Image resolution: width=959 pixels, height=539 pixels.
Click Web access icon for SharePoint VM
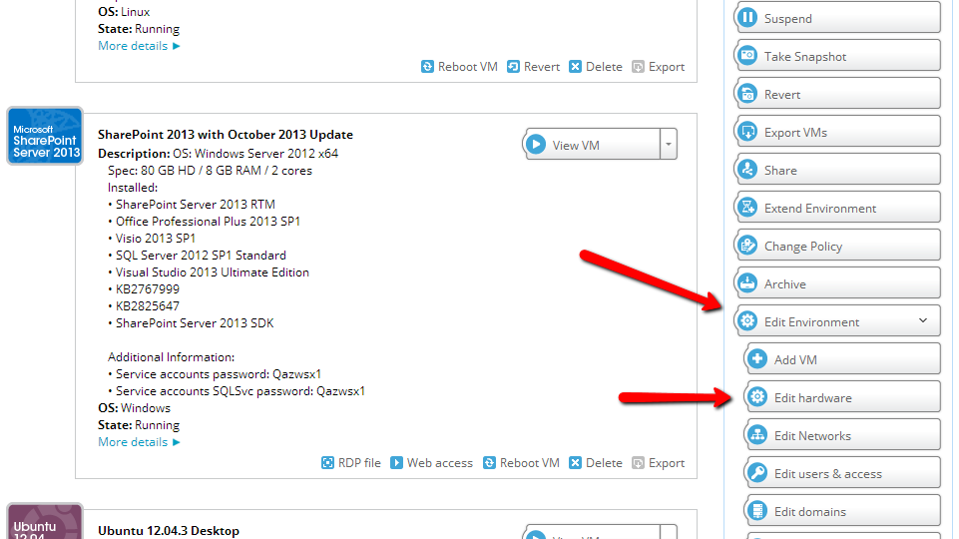[397, 463]
